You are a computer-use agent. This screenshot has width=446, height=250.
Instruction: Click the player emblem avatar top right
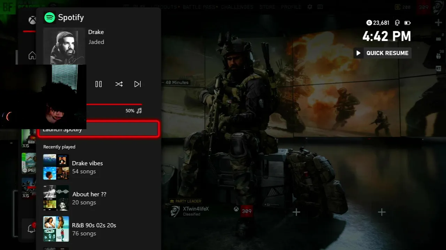[438, 8]
